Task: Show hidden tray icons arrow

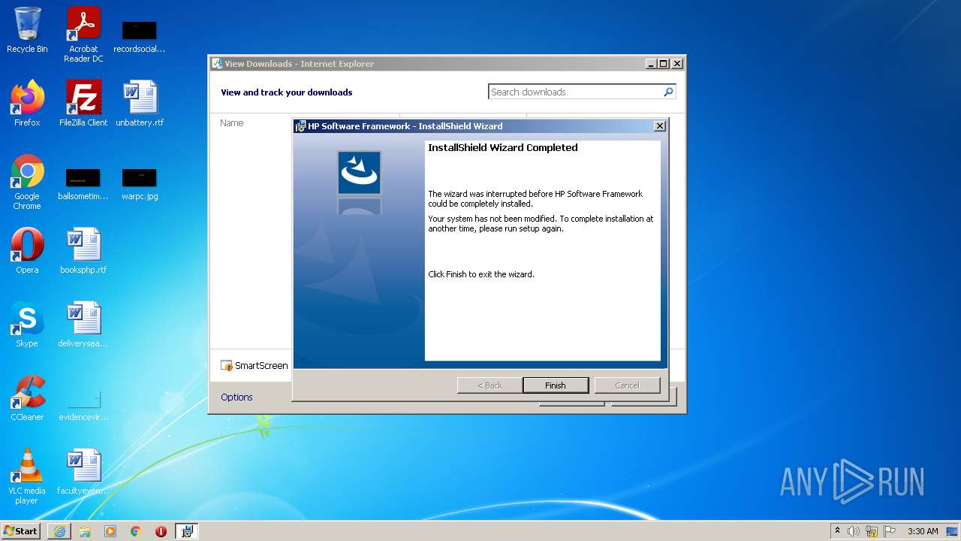Action: pos(837,531)
